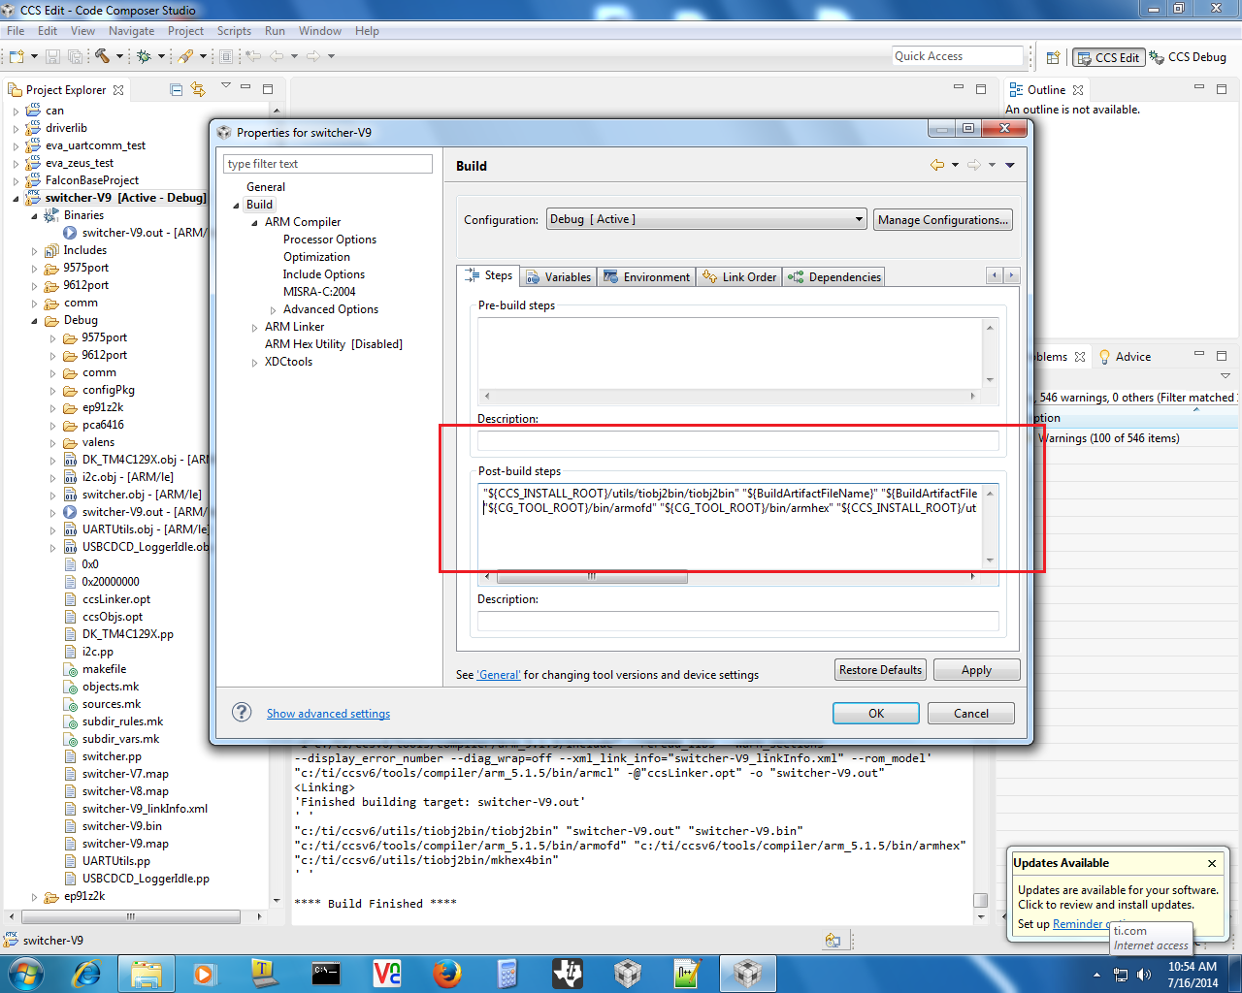Screen dimensions: 1242x993
Task: Click Apply in Properties dialog
Action: pos(976,670)
